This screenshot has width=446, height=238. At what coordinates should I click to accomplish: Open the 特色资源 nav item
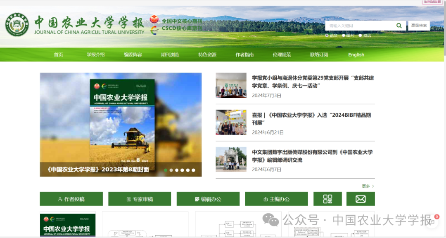[x=207, y=54]
